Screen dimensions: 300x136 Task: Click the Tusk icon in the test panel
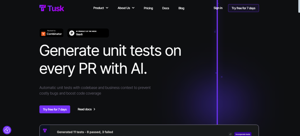(x=45, y=131)
